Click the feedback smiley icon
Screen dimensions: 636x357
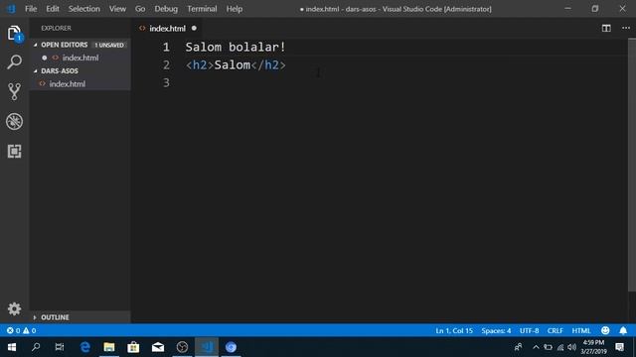coord(605,330)
